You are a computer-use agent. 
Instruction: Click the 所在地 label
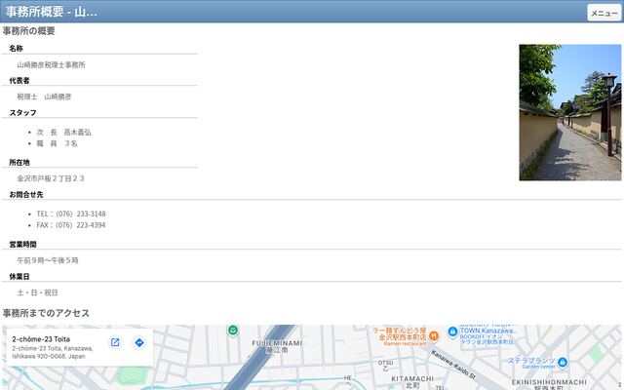click(19, 163)
